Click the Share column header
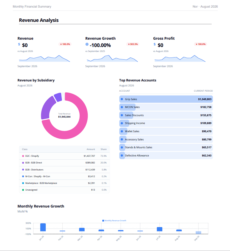 pos(103,149)
